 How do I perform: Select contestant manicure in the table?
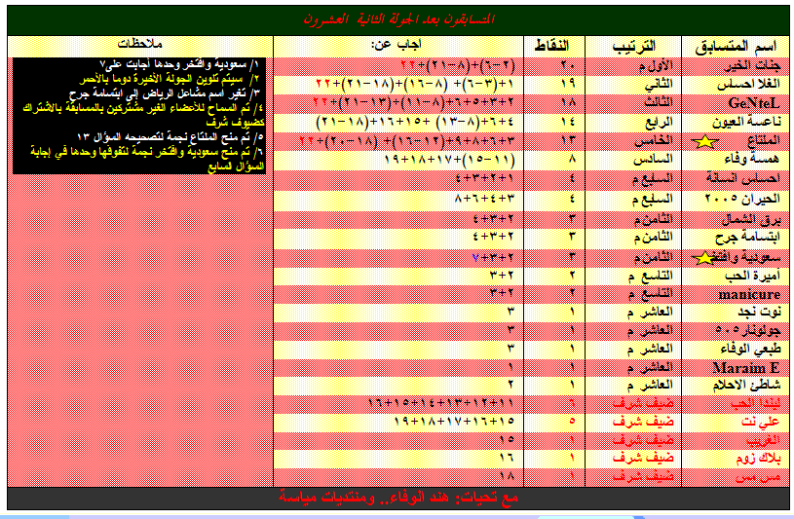pos(749,293)
